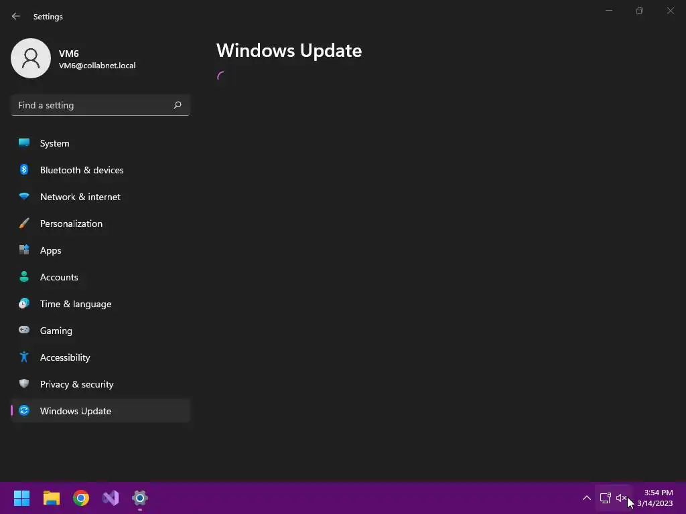Click the search magnifier icon
Image resolution: width=686 pixels, height=514 pixels.
[x=177, y=105]
